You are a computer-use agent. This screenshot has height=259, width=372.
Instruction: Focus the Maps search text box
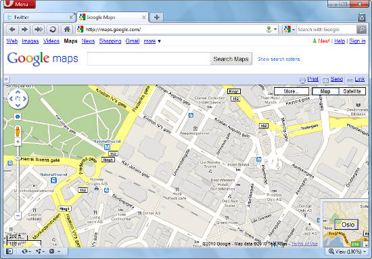[x=149, y=59]
